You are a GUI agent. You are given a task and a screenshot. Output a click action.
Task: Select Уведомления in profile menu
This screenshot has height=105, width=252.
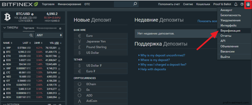click(234, 20)
